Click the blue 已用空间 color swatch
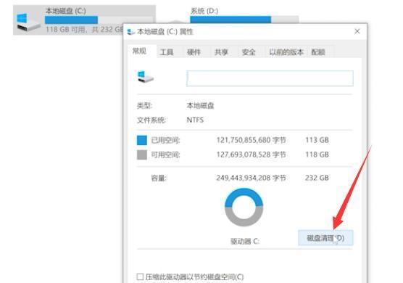This screenshot has width=403, height=283. 142,140
